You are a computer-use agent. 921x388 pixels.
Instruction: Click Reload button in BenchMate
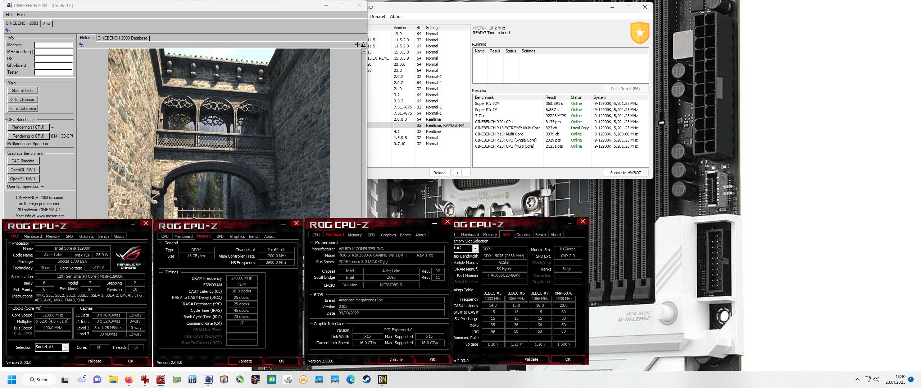tap(439, 173)
